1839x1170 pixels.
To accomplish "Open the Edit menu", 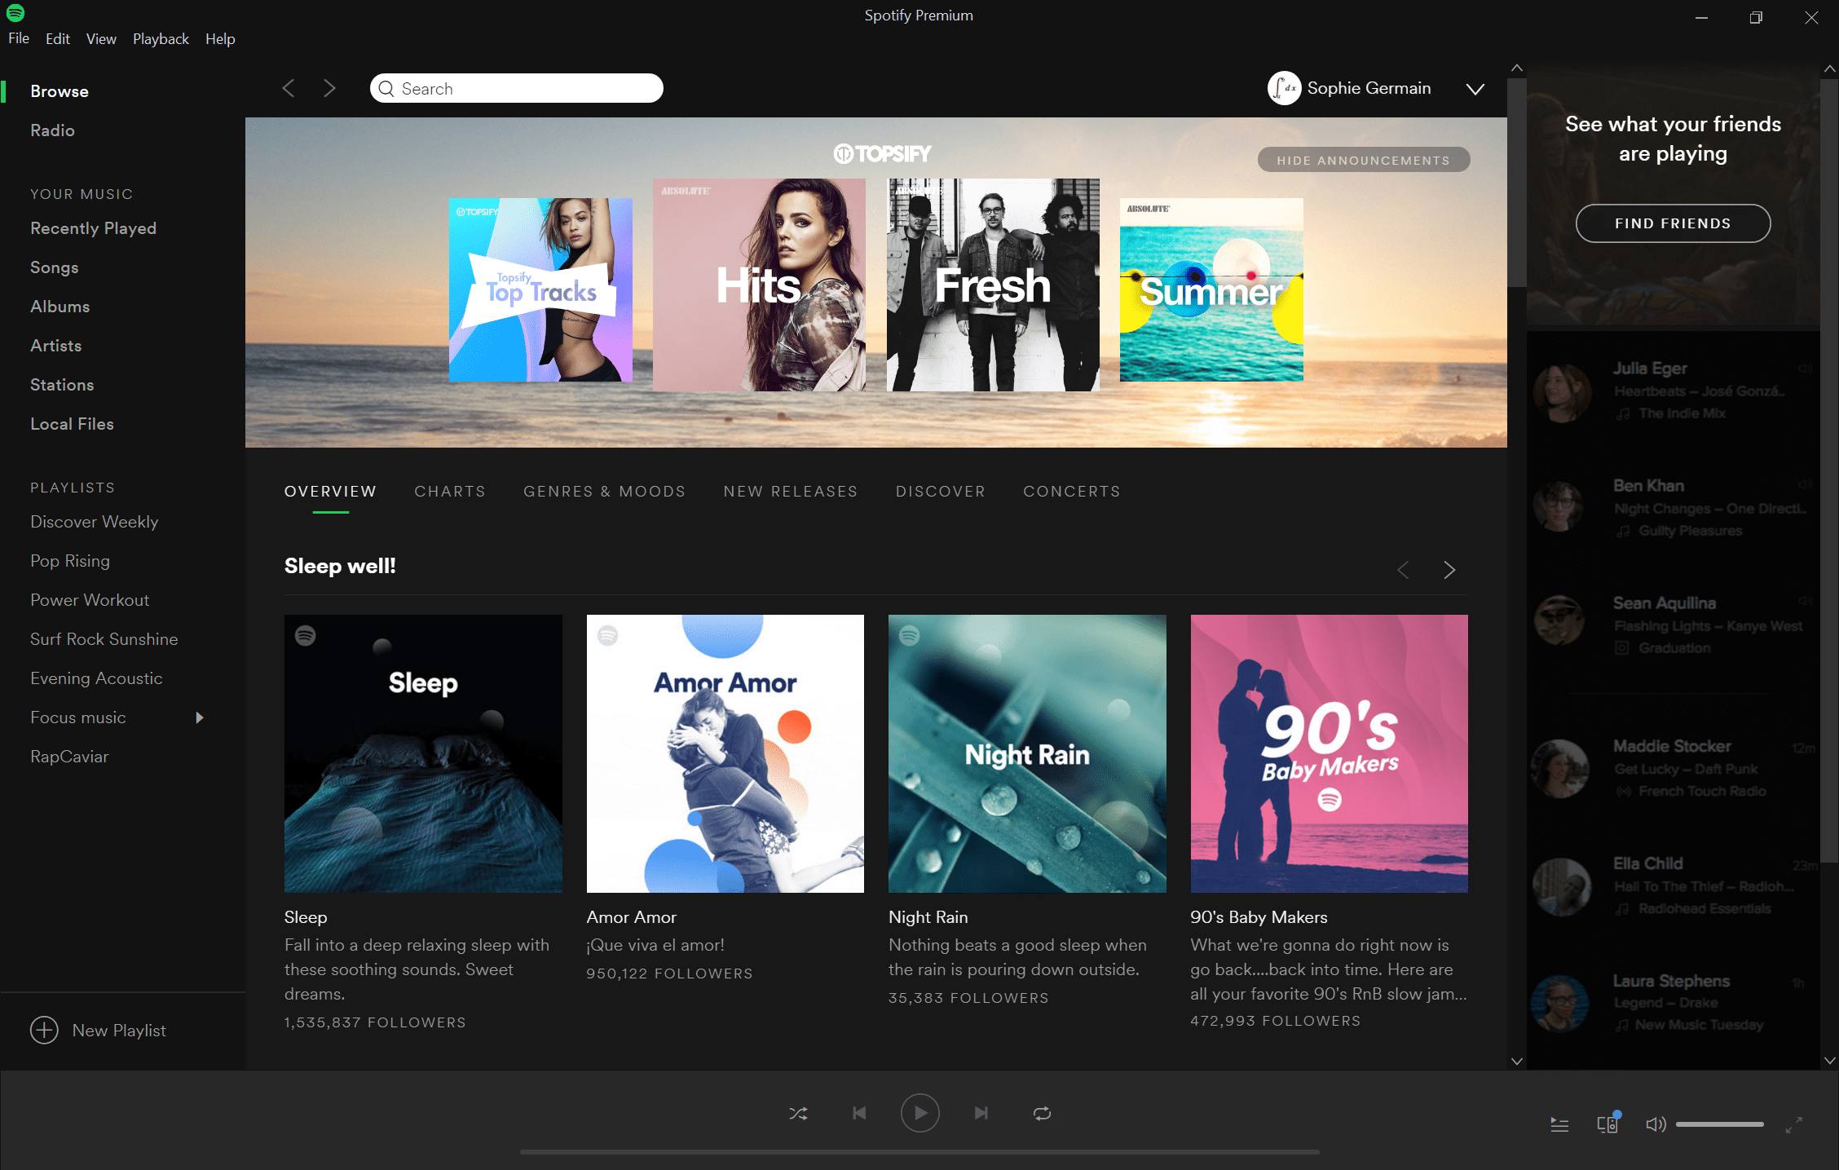I will (x=58, y=38).
